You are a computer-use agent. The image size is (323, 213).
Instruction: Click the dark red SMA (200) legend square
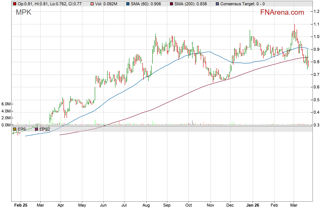click(172, 4)
